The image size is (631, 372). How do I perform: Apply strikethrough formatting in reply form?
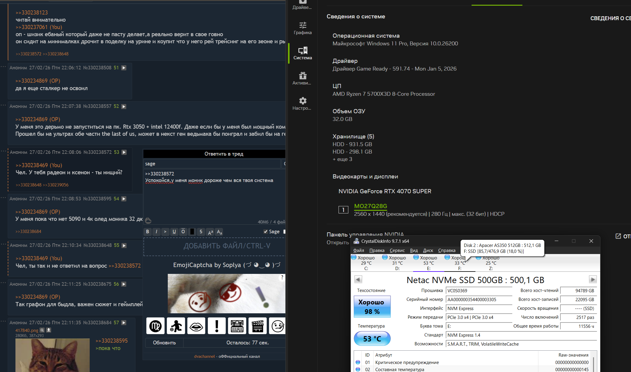[201, 231]
